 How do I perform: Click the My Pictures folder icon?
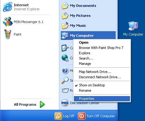tap(65, 16)
